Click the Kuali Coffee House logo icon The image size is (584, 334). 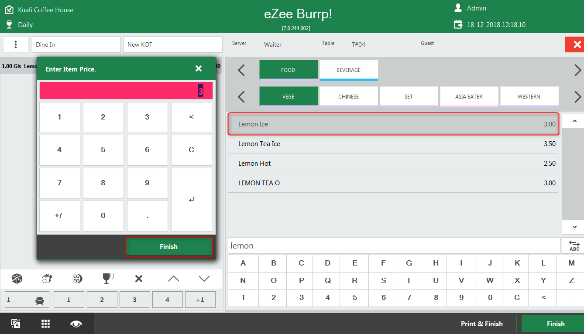click(x=9, y=10)
